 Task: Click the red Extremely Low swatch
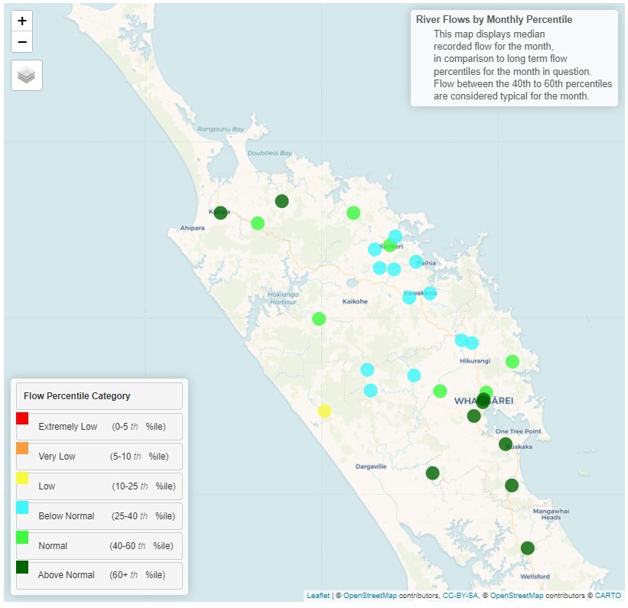(22, 418)
